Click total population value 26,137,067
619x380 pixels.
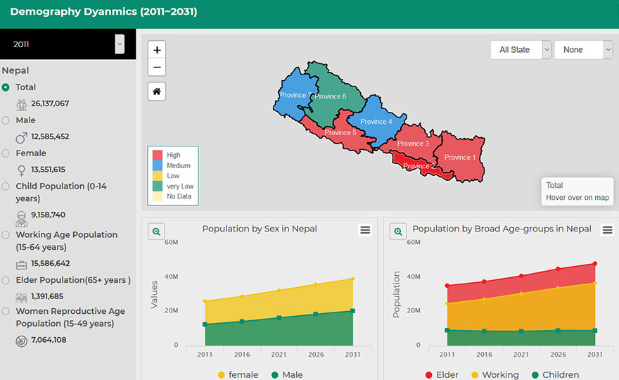[50, 103]
